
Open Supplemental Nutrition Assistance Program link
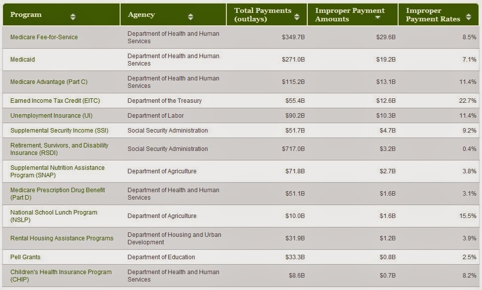click(x=58, y=171)
